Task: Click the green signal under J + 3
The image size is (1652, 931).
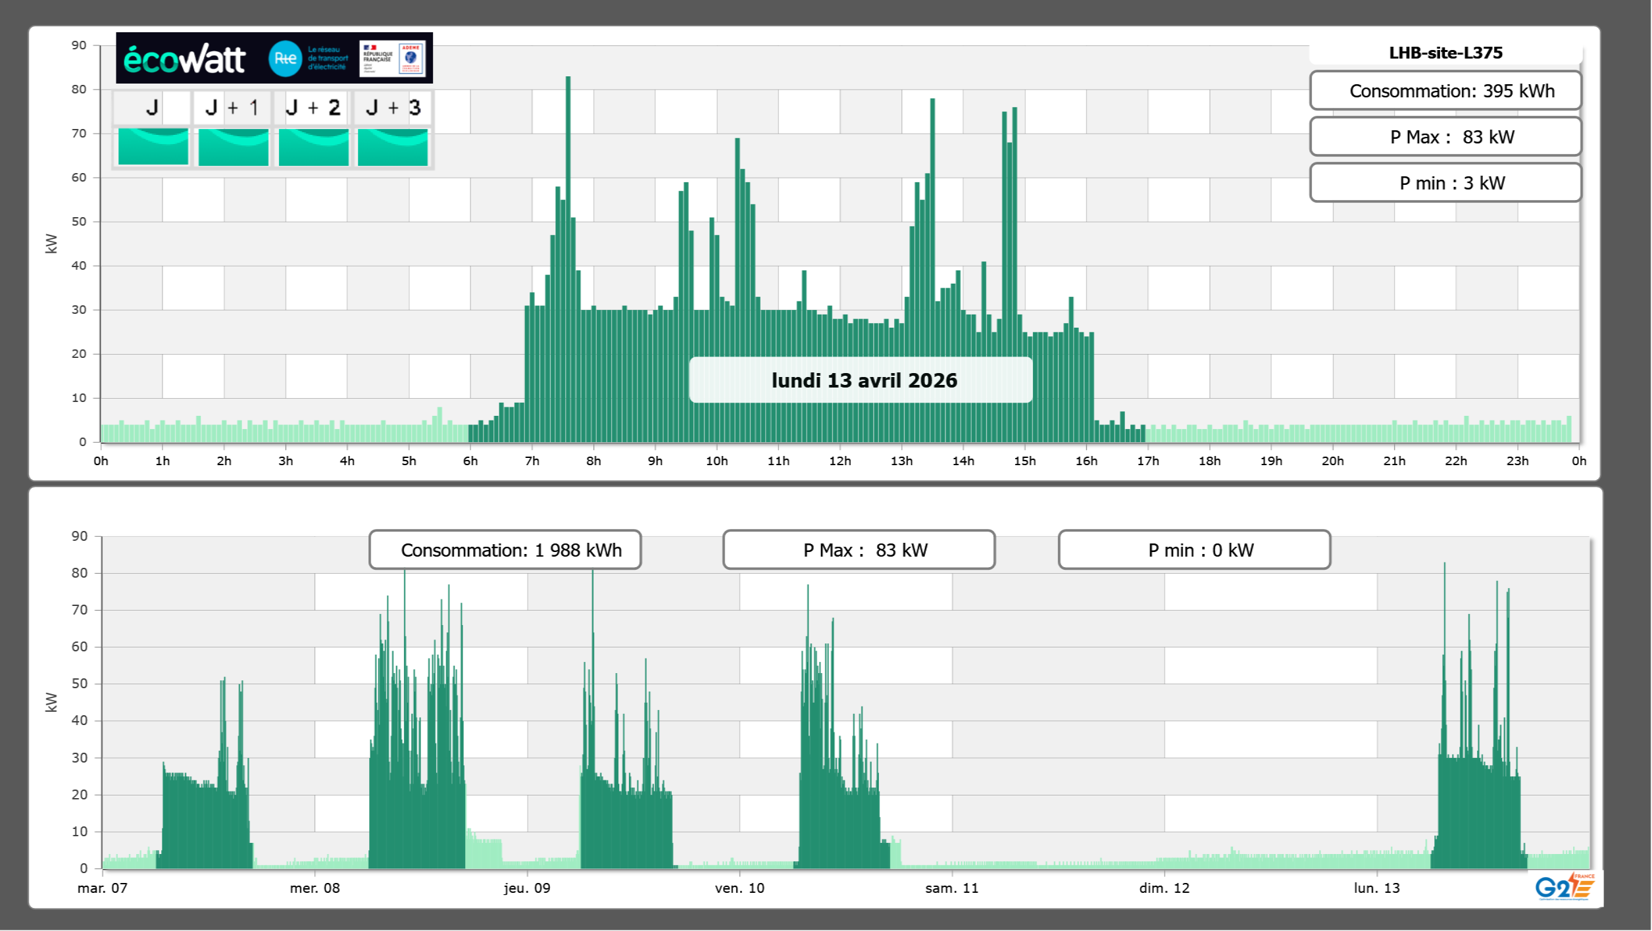Action: tap(393, 147)
